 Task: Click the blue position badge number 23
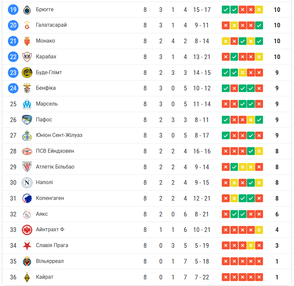coord(13,73)
